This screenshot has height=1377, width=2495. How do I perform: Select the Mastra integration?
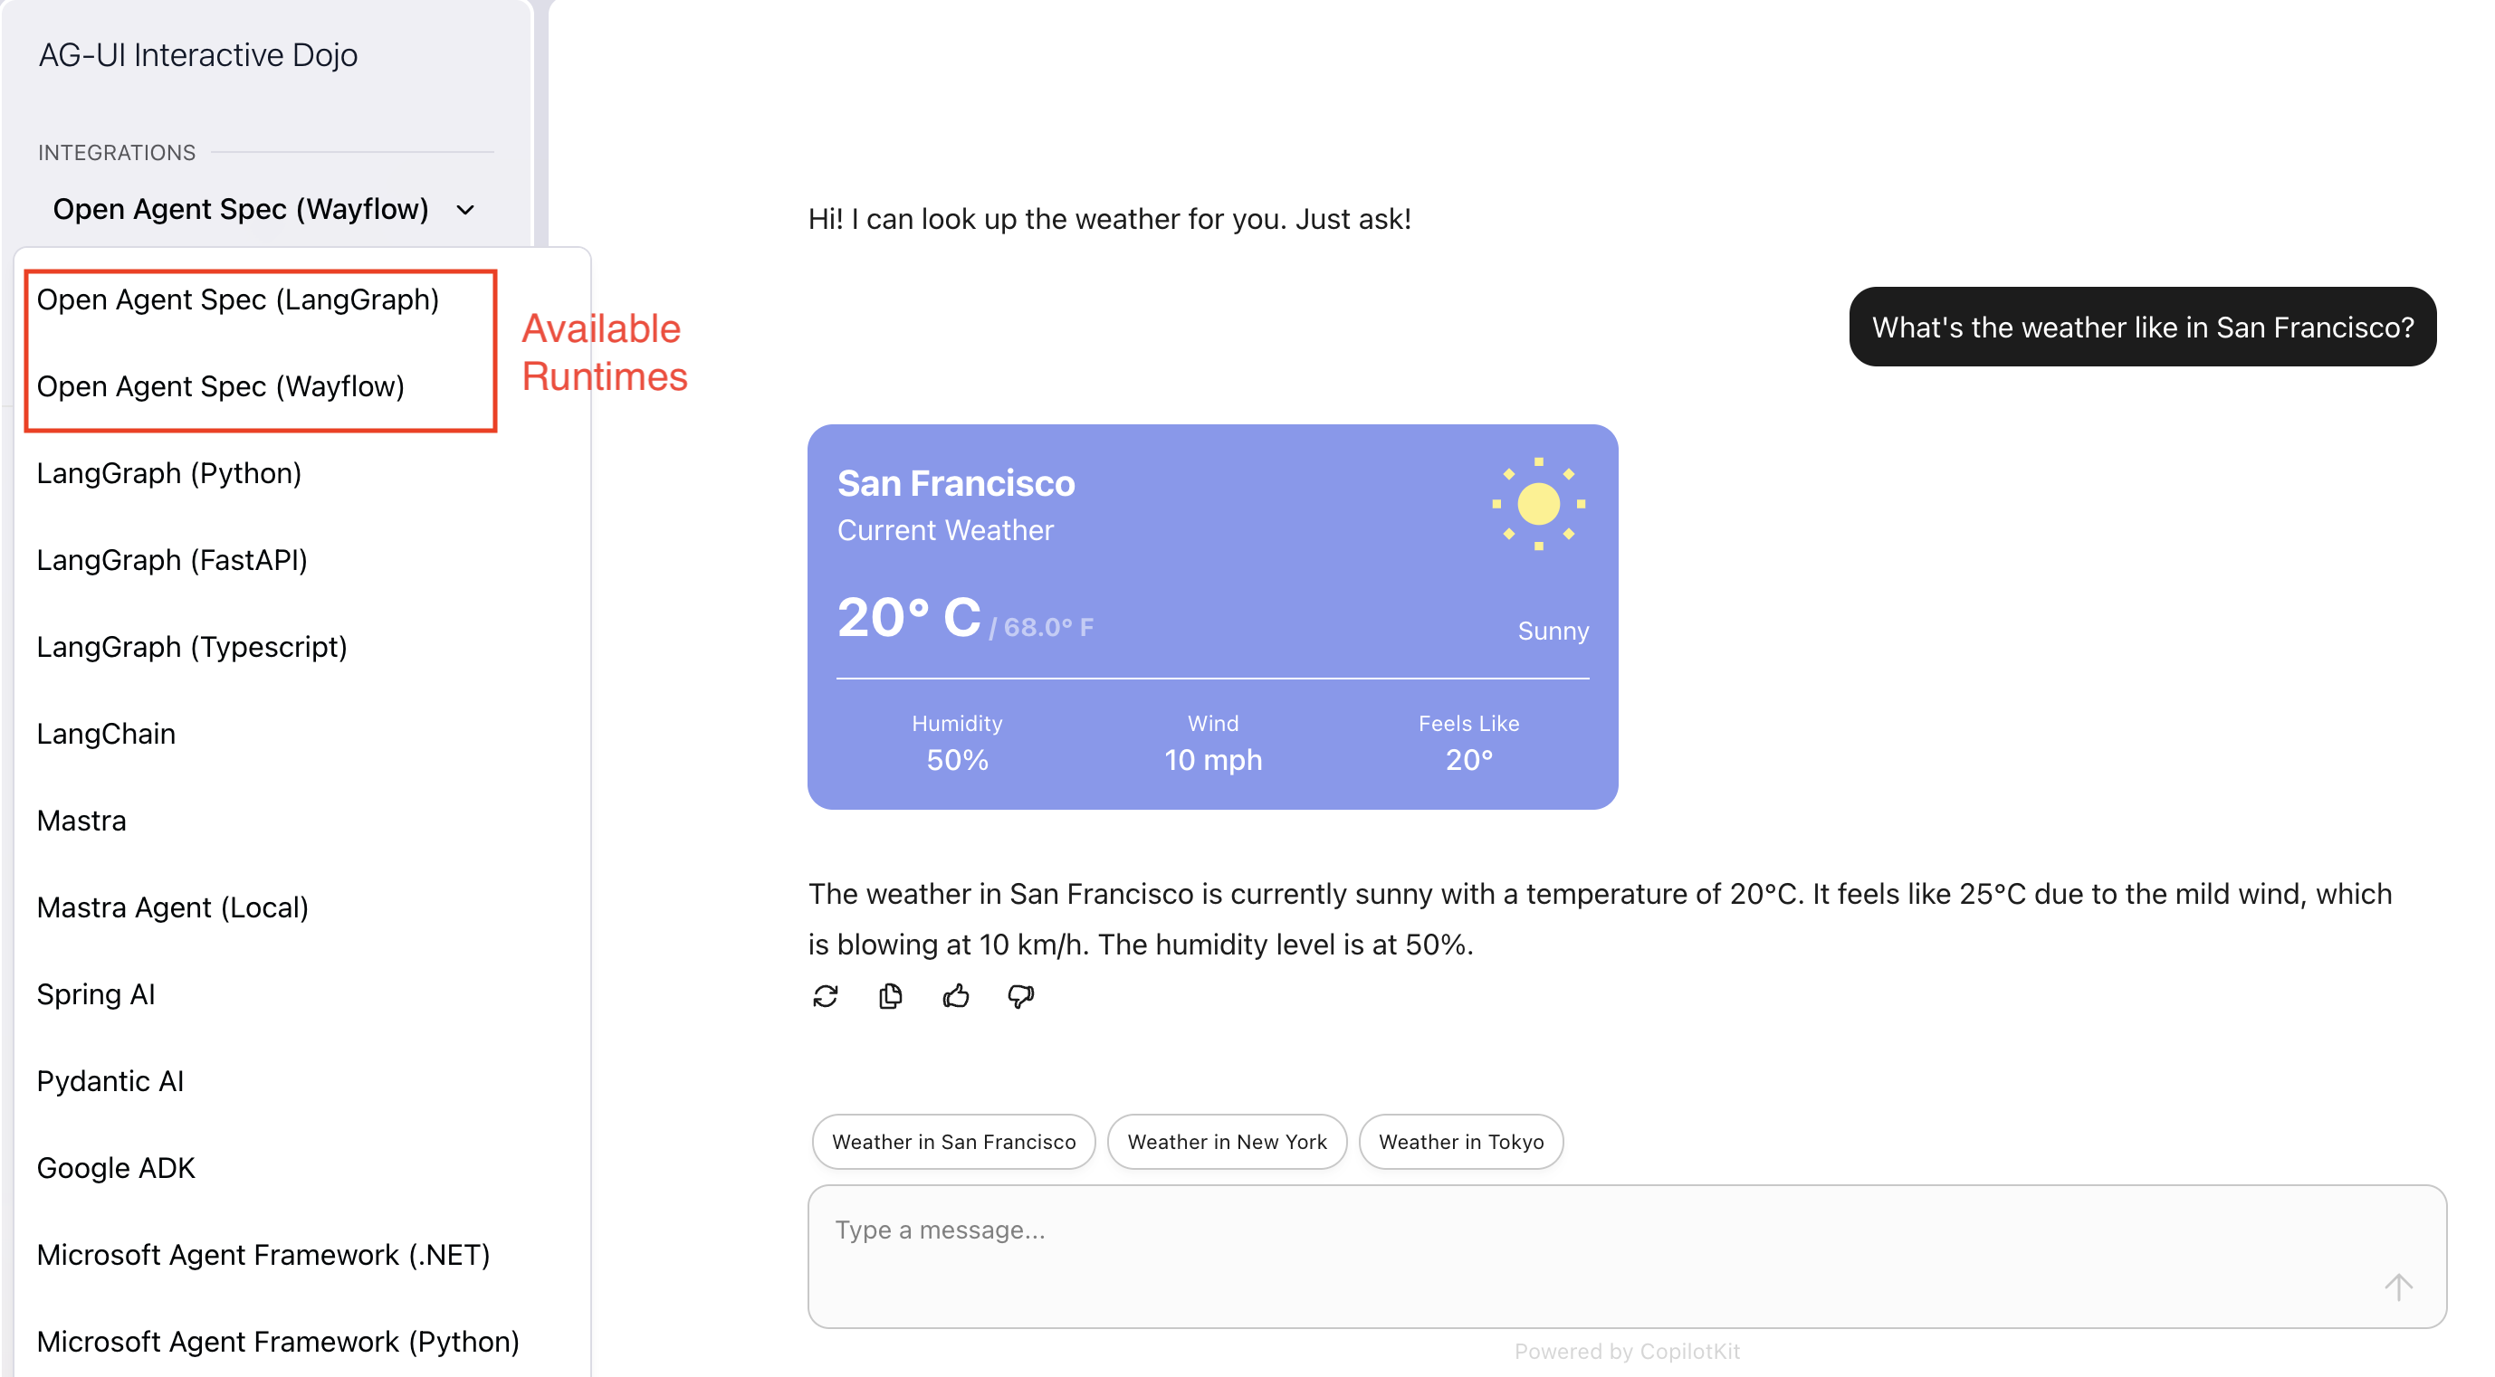(82, 821)
